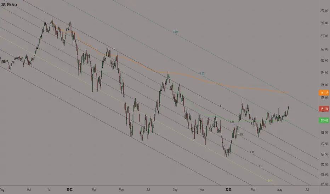Screen dimensions: 330x194
Task: Select the 0.13 channel level label
Action: coord(232,122)
